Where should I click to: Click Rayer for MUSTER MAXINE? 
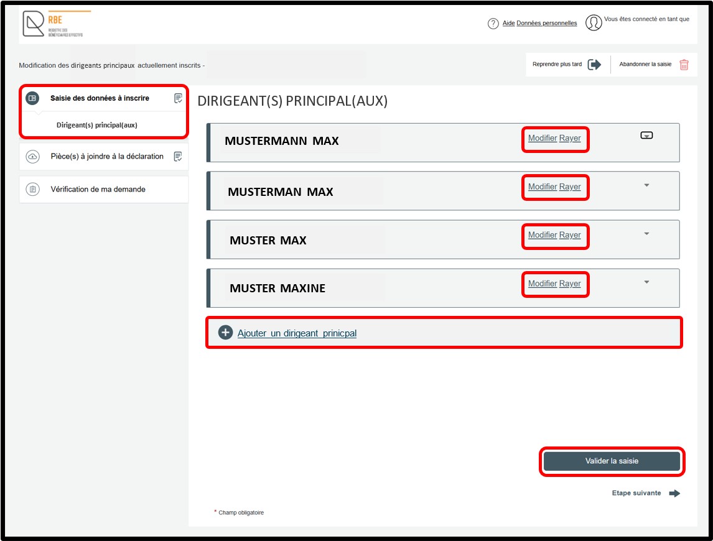(x=570, y=284)
